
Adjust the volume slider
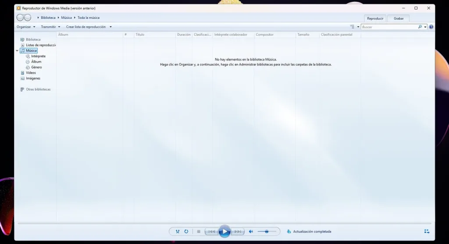tap(267, 231)
